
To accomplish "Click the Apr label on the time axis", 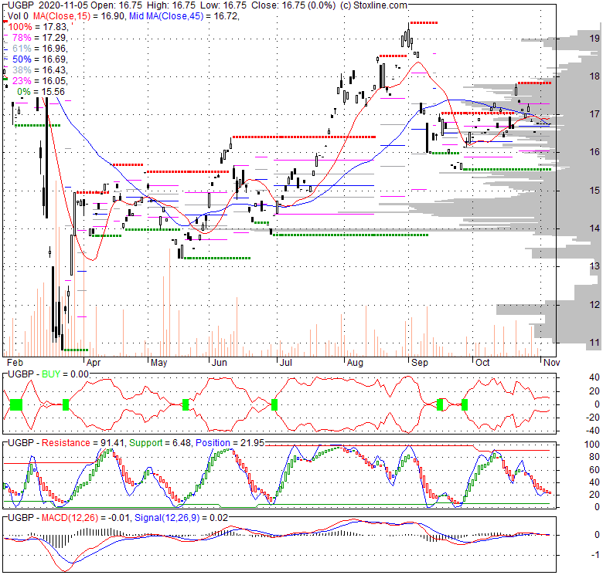I will pos(94,362).
